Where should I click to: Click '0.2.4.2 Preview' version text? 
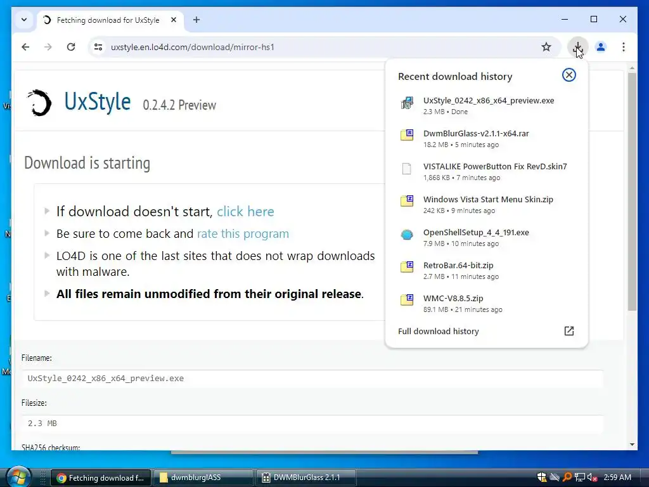[179, 105]
